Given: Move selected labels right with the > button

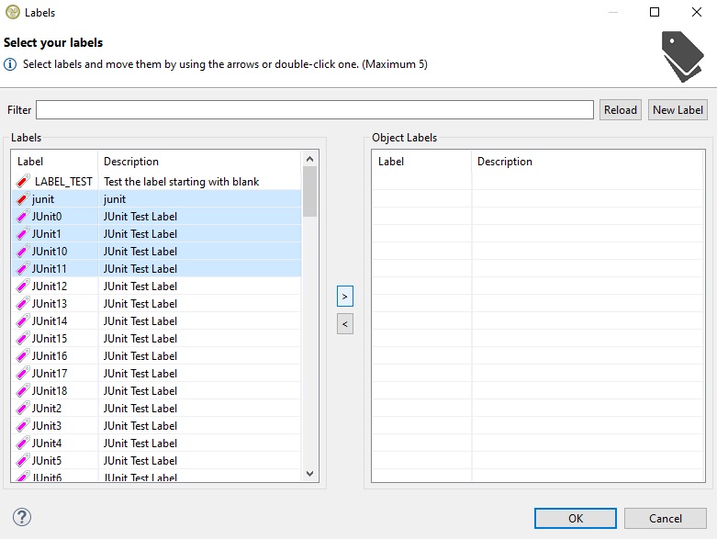Looking at the screenshot, I should [345, 297].
